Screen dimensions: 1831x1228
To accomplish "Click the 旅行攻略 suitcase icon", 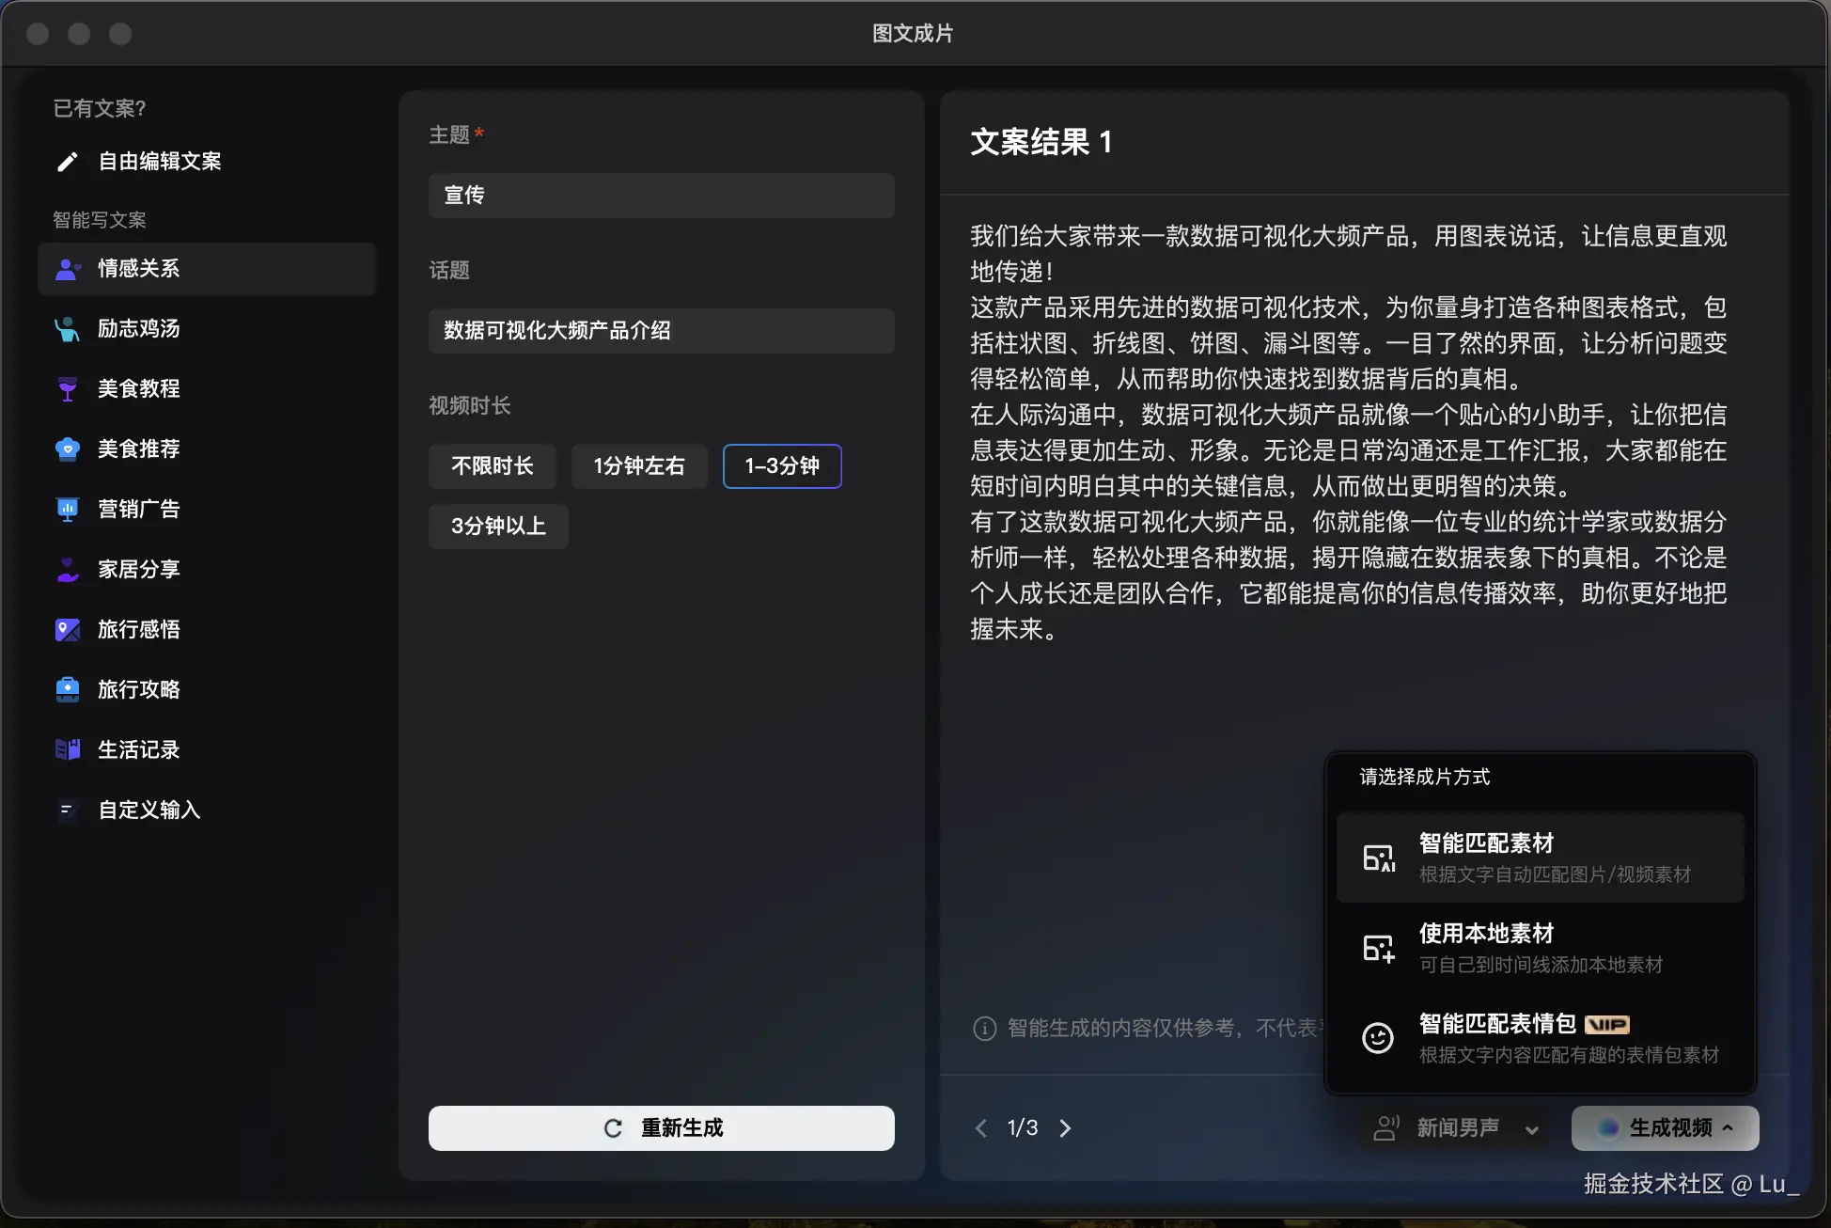I will [67, 690].
